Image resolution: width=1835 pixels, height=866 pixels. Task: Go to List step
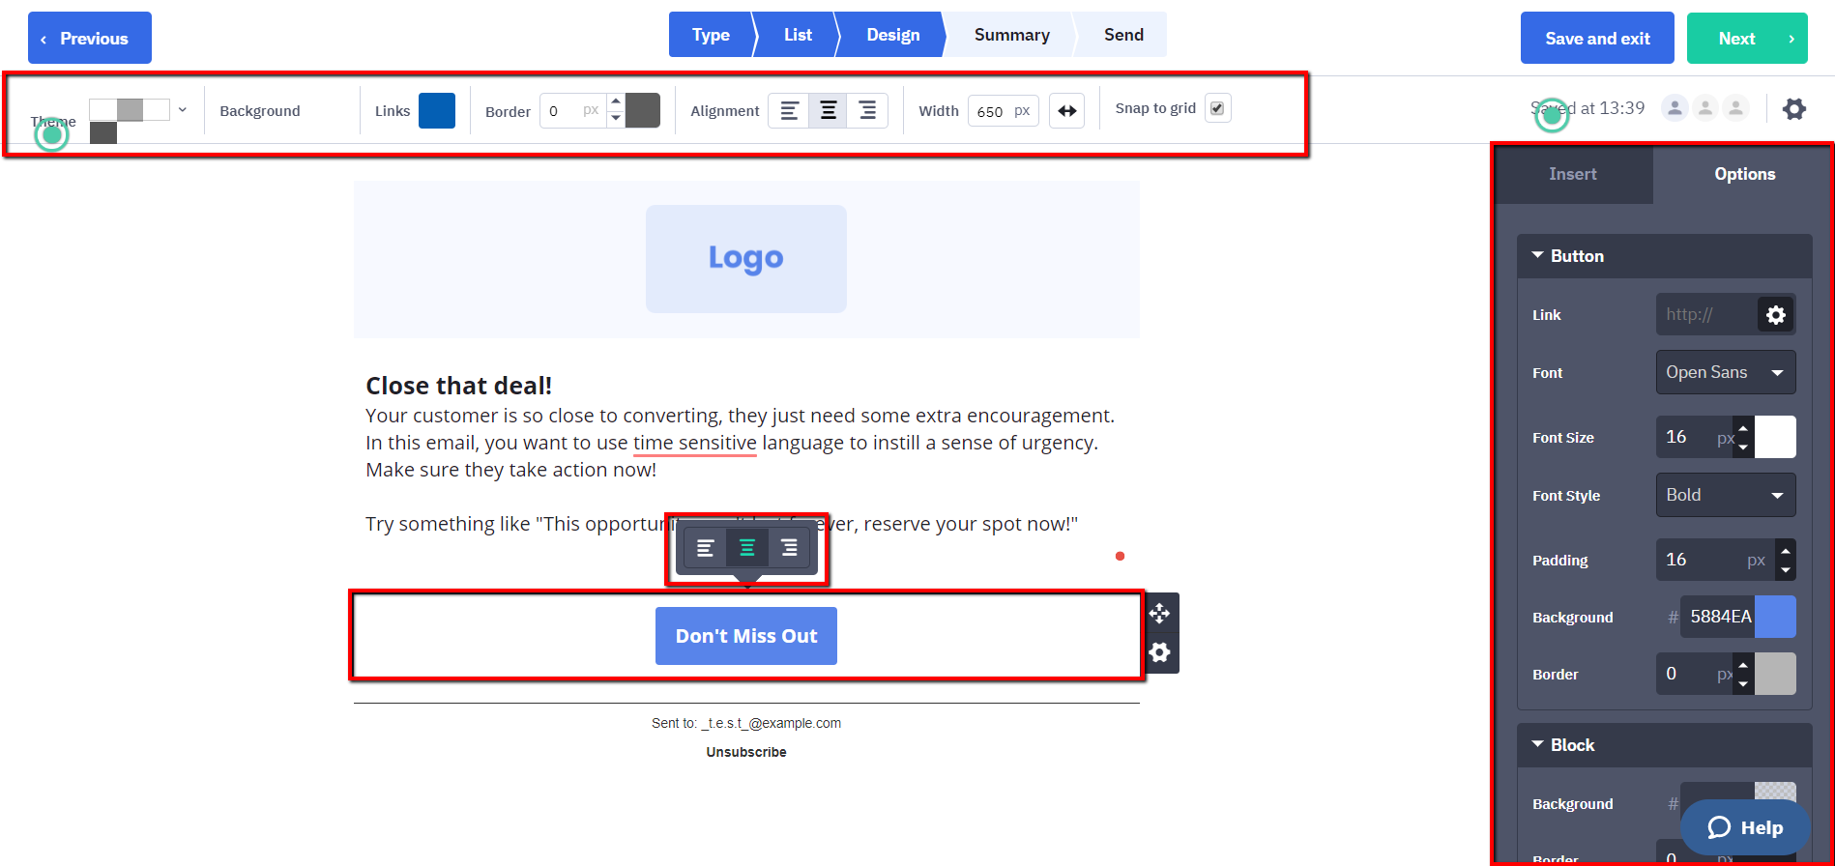(798, 35)
